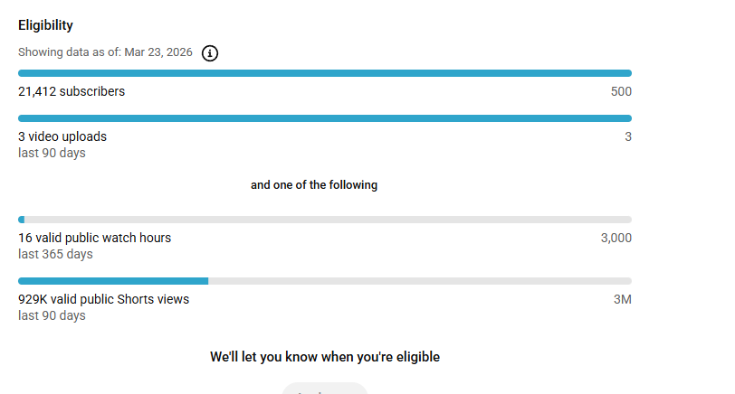This screenshot has height=394, width=735.
Task: Click the Eligibility heading
Action: click(x=45, y=25)
